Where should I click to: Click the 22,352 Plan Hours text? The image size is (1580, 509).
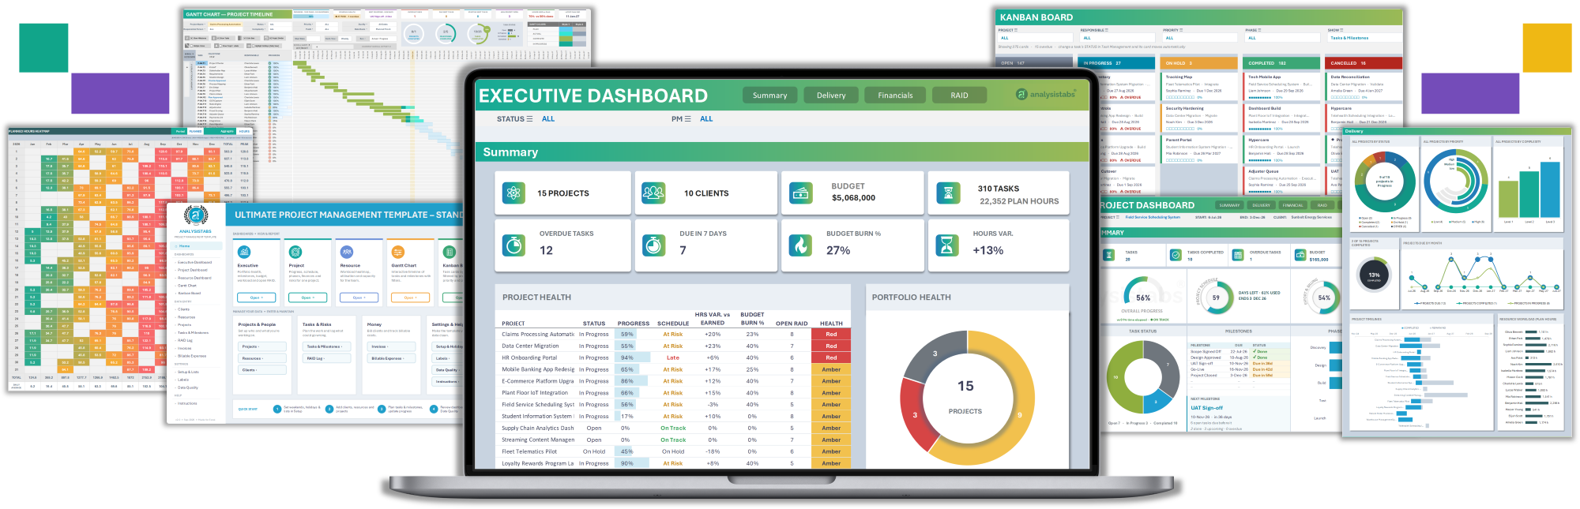(1019, 201)
